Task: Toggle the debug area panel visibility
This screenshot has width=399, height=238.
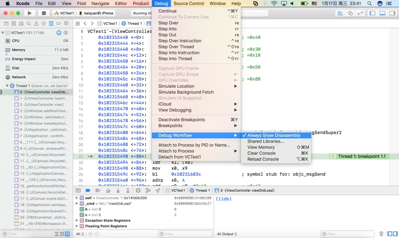Action: [x=383, y=13]
